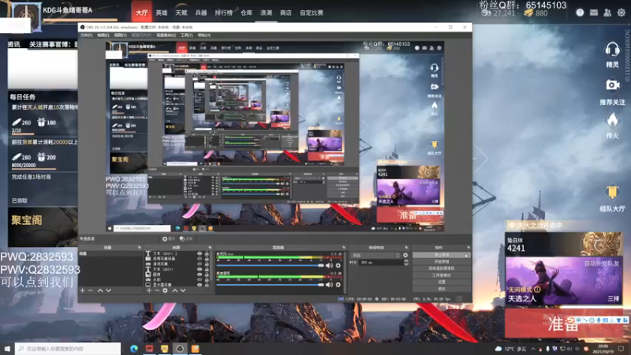This screenshot has height=355, width=631.
Task: Adjust 桌面音频 volume slider
Action: point(271,285)
